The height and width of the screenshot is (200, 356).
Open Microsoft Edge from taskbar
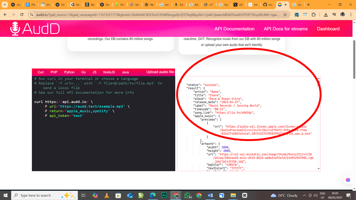pyautogui.click(x=153, y=195)
